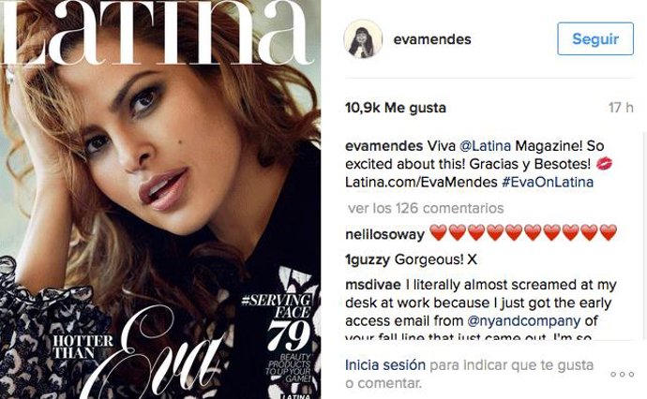647x399 pixels.
Task: Open the evamendes profile picture avatar
Action: click(x=363, y=39)
